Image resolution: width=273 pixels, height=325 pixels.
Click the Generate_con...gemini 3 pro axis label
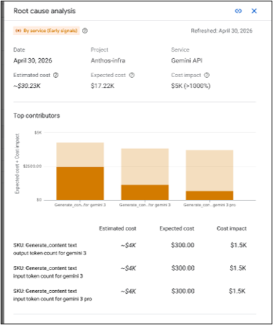pos(209,205)
